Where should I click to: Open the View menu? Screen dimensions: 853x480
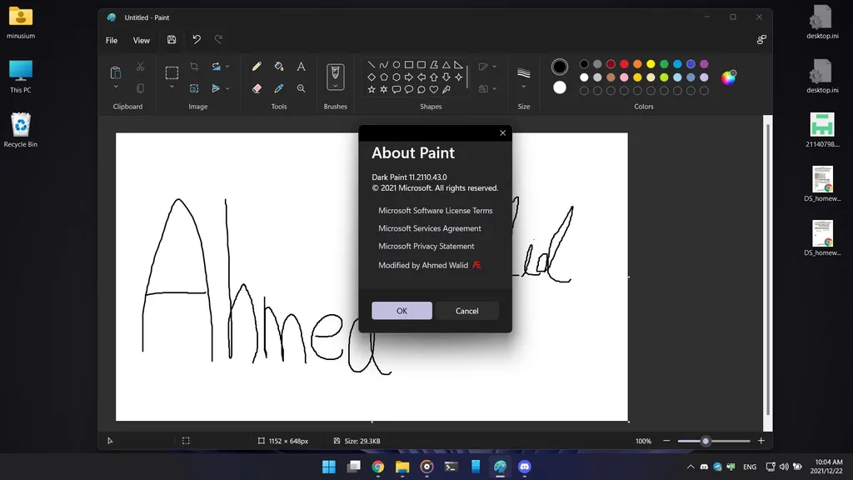(x=142, y=40)
